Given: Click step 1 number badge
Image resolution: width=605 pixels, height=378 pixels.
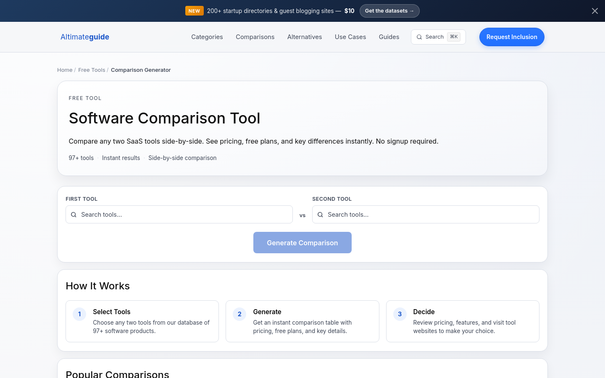Looking at the screenshot, I should click(x=79, y=314).
